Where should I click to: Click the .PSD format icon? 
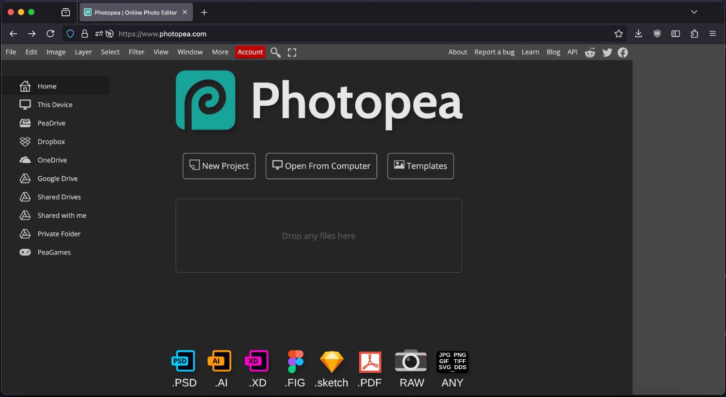183,361
